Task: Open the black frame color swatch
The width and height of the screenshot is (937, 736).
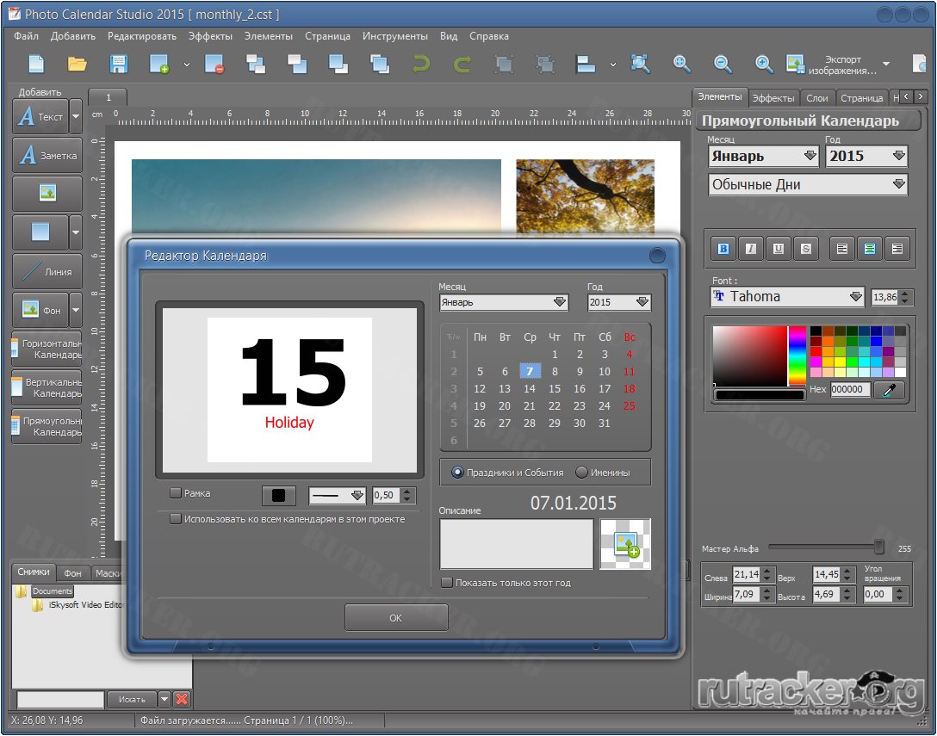Action: [278, 495]
